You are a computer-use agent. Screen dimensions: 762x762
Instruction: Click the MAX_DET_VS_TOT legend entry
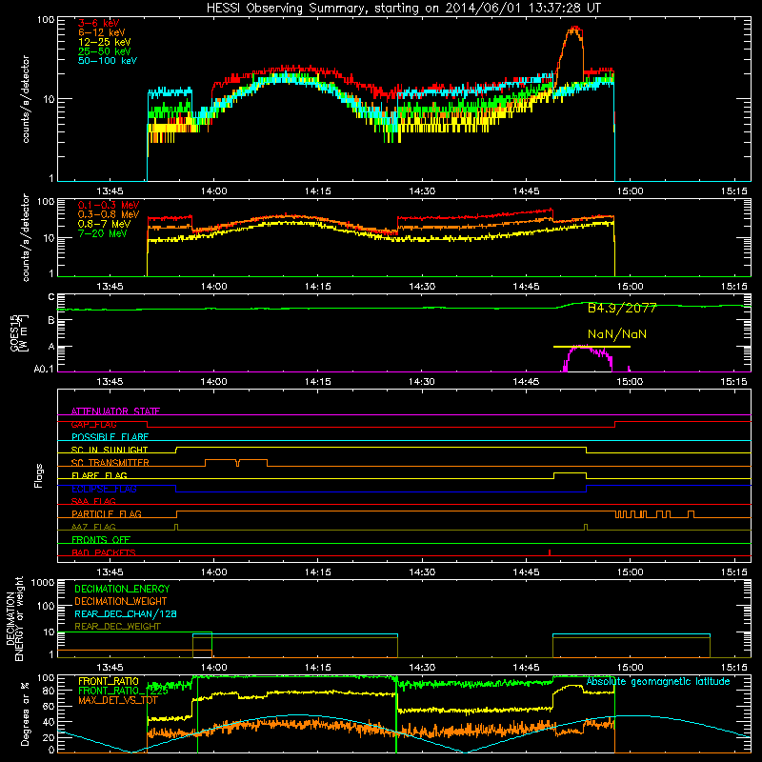click(x=117, y=700)
